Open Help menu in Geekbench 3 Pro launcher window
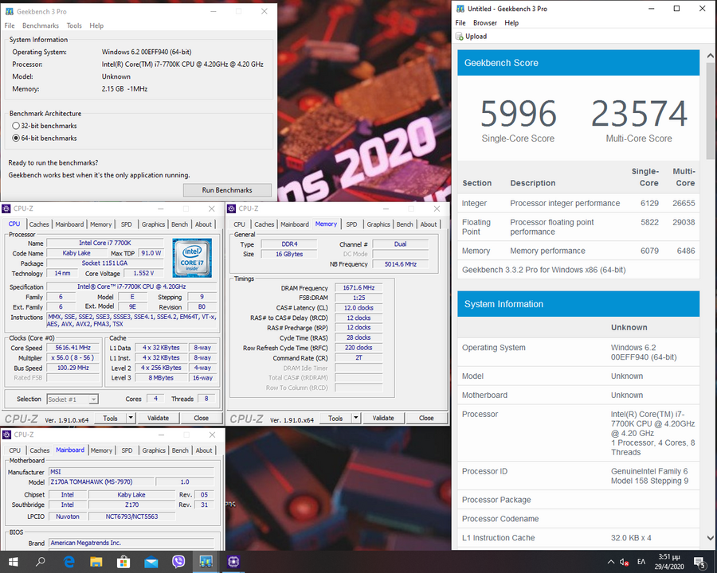The height and width of the screenshot is (573, 717). pos(96,25)
